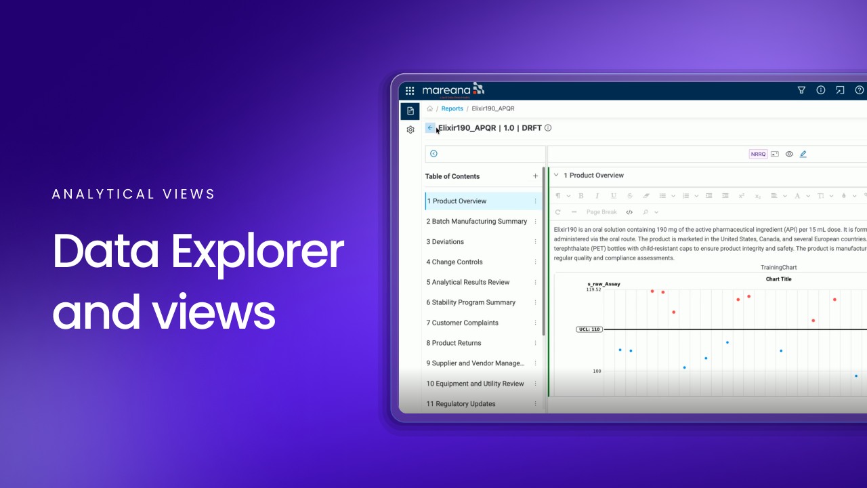This screenshot has height=488, width=867.
Task: Toggle subscript formatting
Action: click(x=758, y=196)
